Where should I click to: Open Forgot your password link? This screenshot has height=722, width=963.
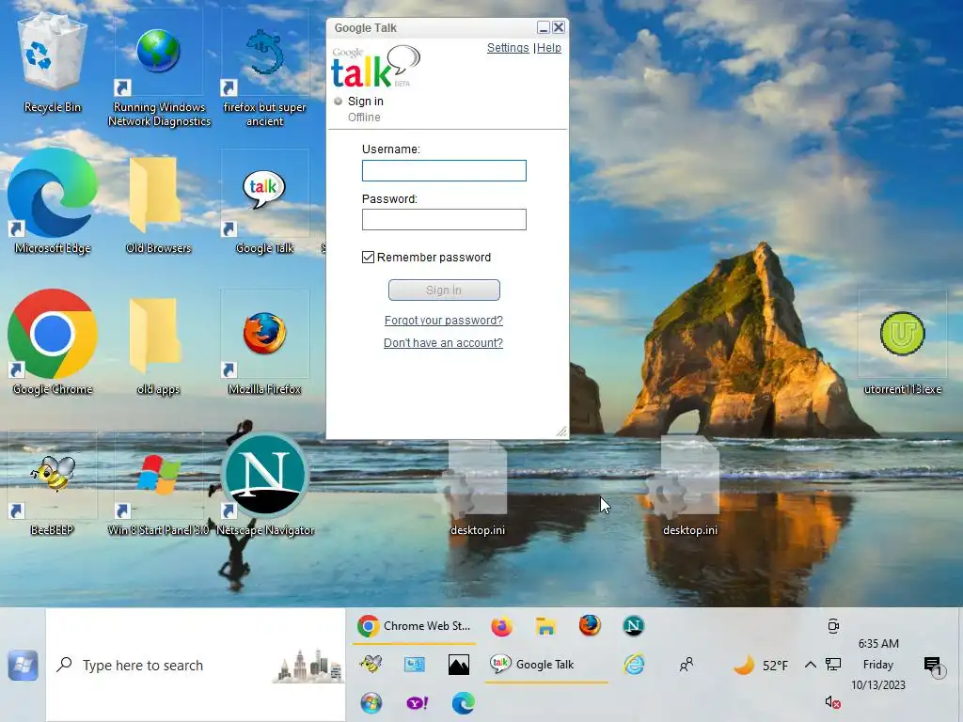[x=444, y=321]
